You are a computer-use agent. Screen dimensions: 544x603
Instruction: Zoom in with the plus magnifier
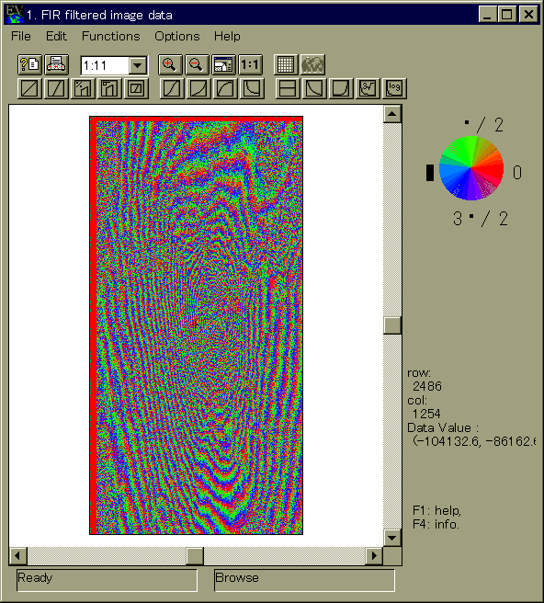[x=170, y=64]
